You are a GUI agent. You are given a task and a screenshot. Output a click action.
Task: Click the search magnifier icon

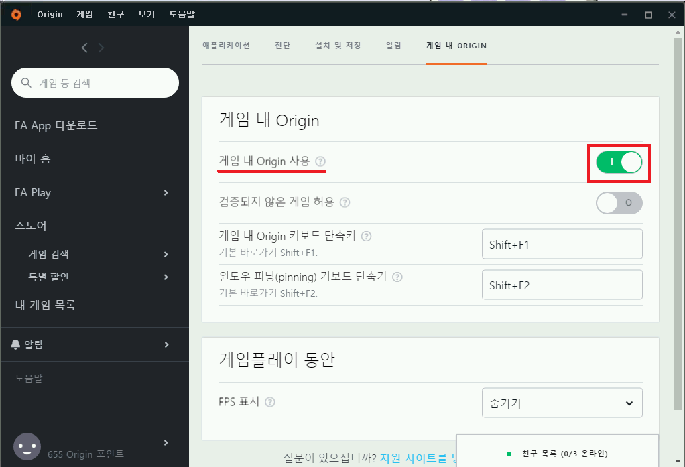click(26, 83)
